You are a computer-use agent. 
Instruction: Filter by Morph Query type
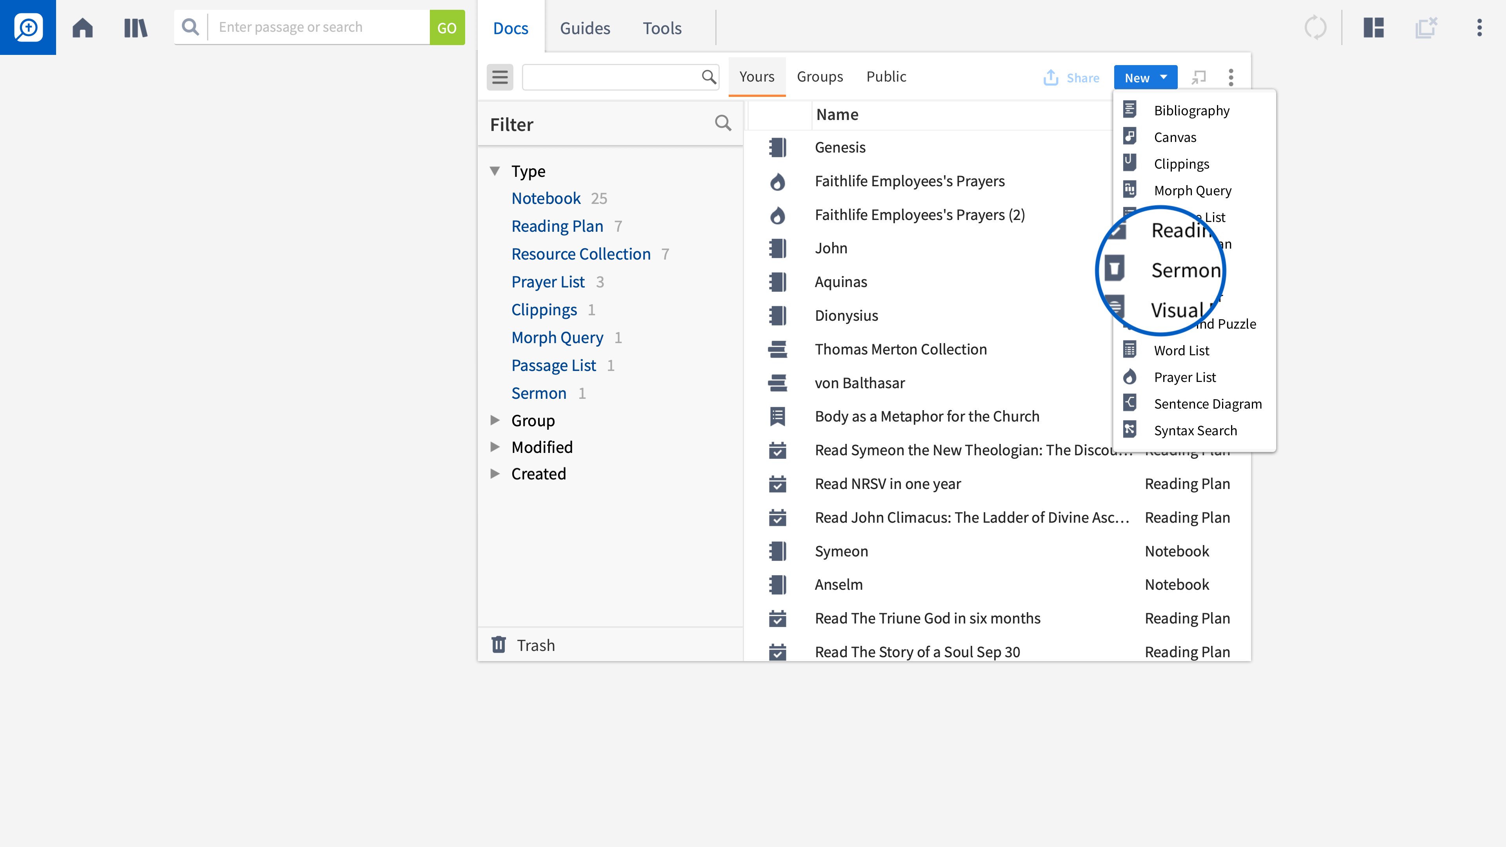click(557, 338)
